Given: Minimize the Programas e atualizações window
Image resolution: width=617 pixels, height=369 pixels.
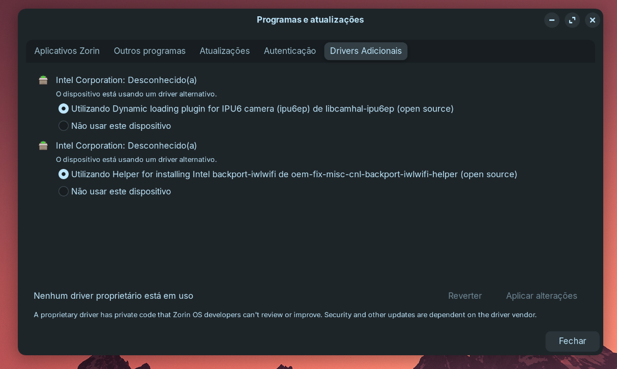Looking at the screenshot, I should coord(552,20).
